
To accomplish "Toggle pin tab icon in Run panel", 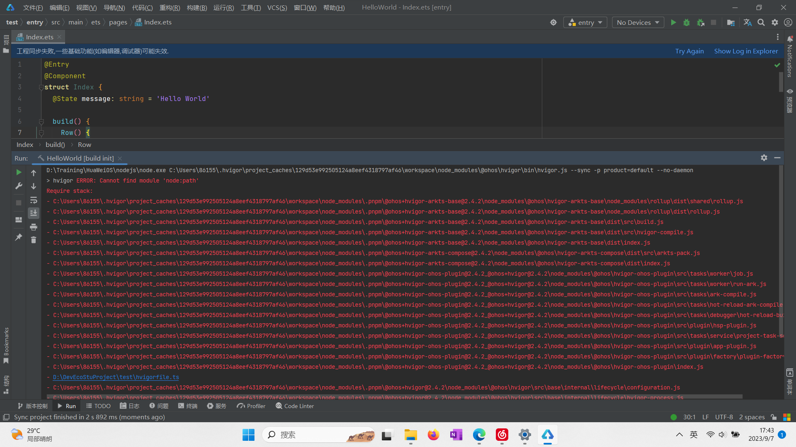I will point(19,237).
